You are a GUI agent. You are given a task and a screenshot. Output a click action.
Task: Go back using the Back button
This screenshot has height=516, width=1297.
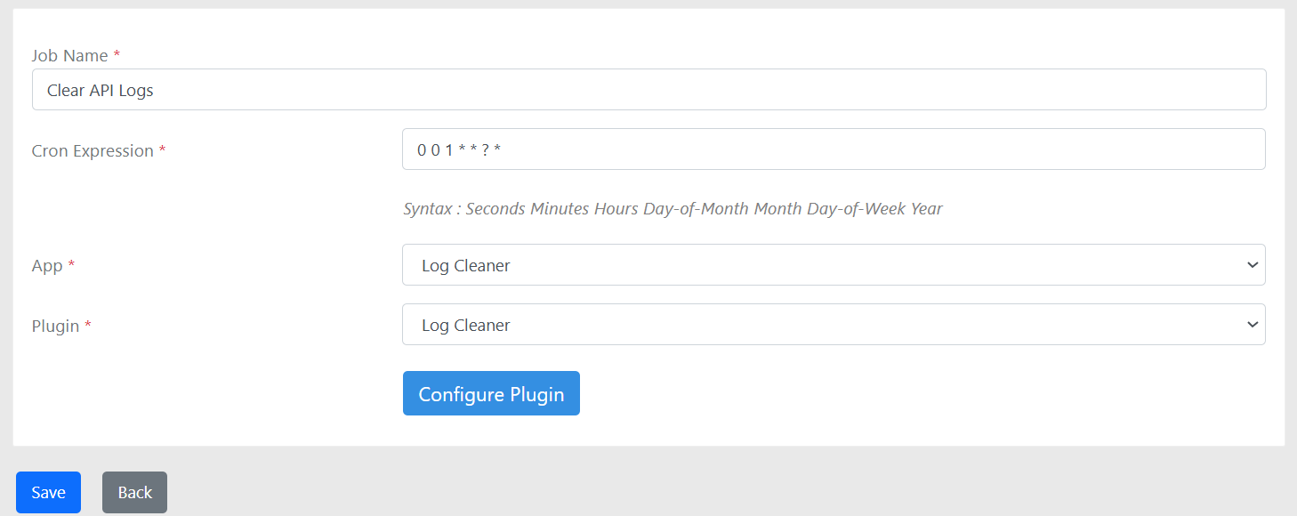tap(134, 492)
